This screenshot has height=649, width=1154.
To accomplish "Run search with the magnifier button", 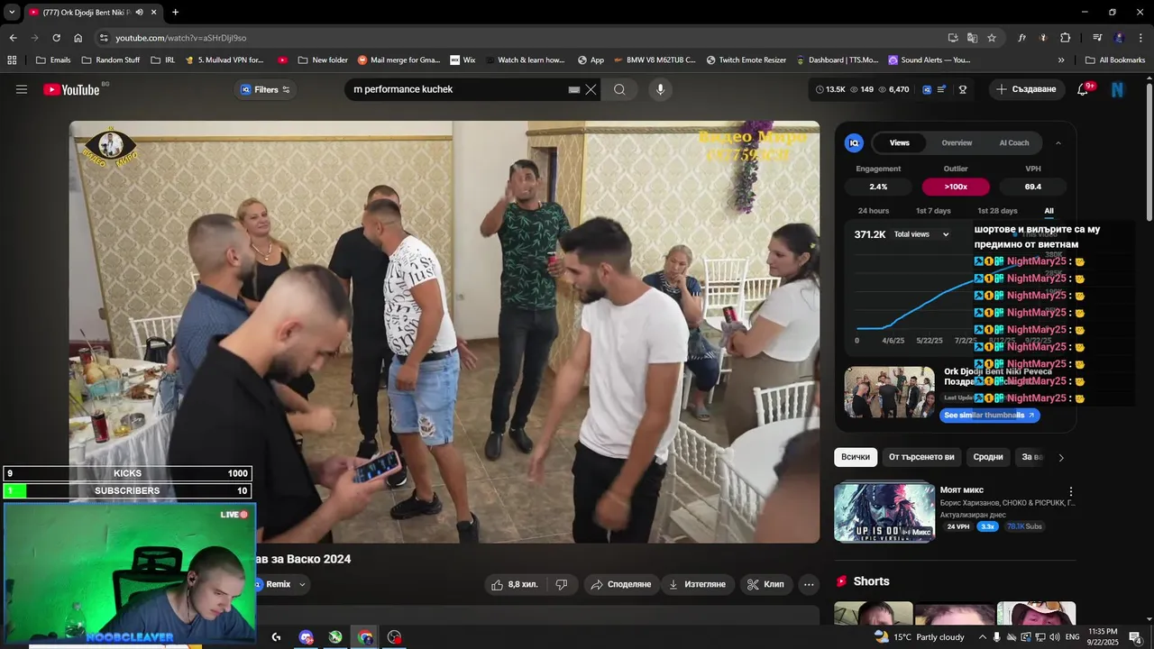I will click(x=619, y=89).
